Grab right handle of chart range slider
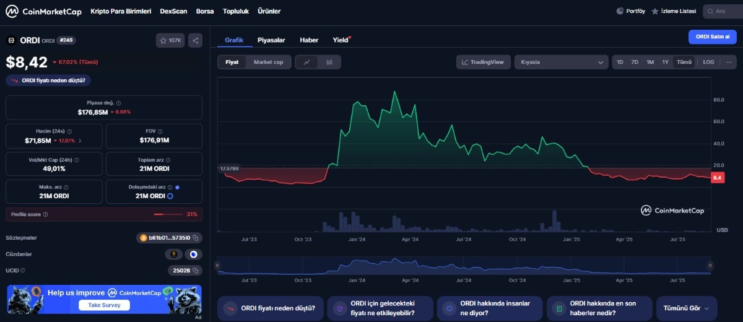 point(711,265)
